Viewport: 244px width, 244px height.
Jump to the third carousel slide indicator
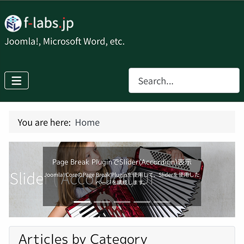tap(122, 202)
